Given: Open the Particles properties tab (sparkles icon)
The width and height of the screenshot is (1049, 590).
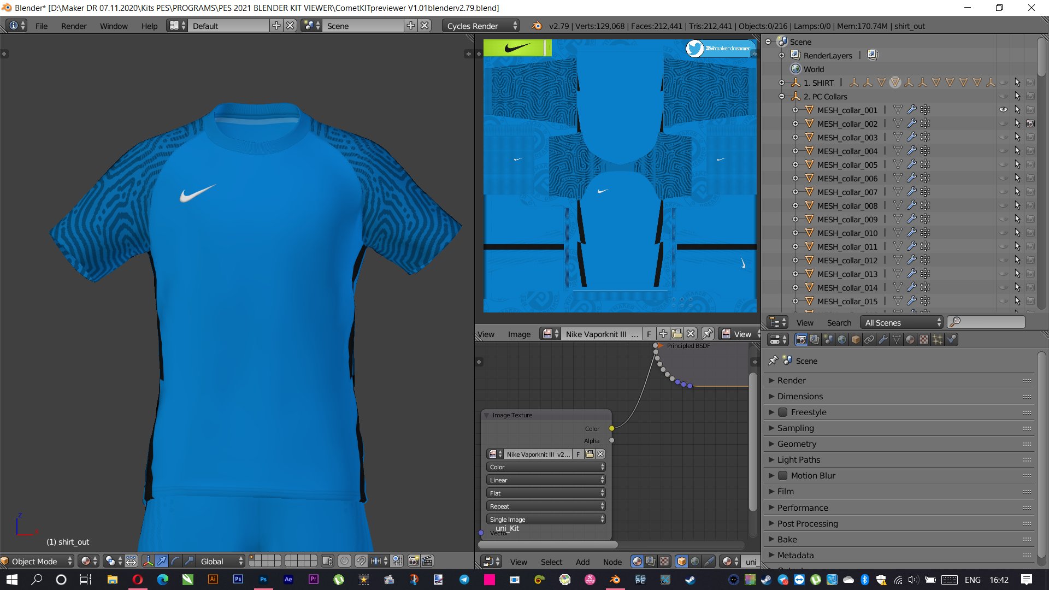Looking at the screenshot, I should 938,340.
